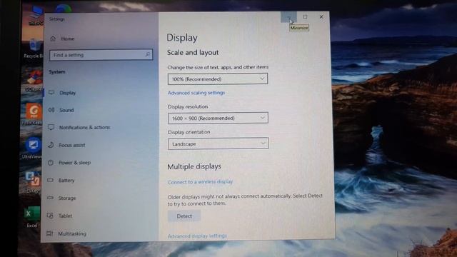Expand the 100% (Recommended) scale dropdown

click(218, 79)
